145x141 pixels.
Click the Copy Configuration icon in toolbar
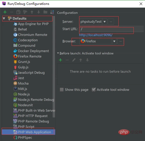(x=18, y=12)
